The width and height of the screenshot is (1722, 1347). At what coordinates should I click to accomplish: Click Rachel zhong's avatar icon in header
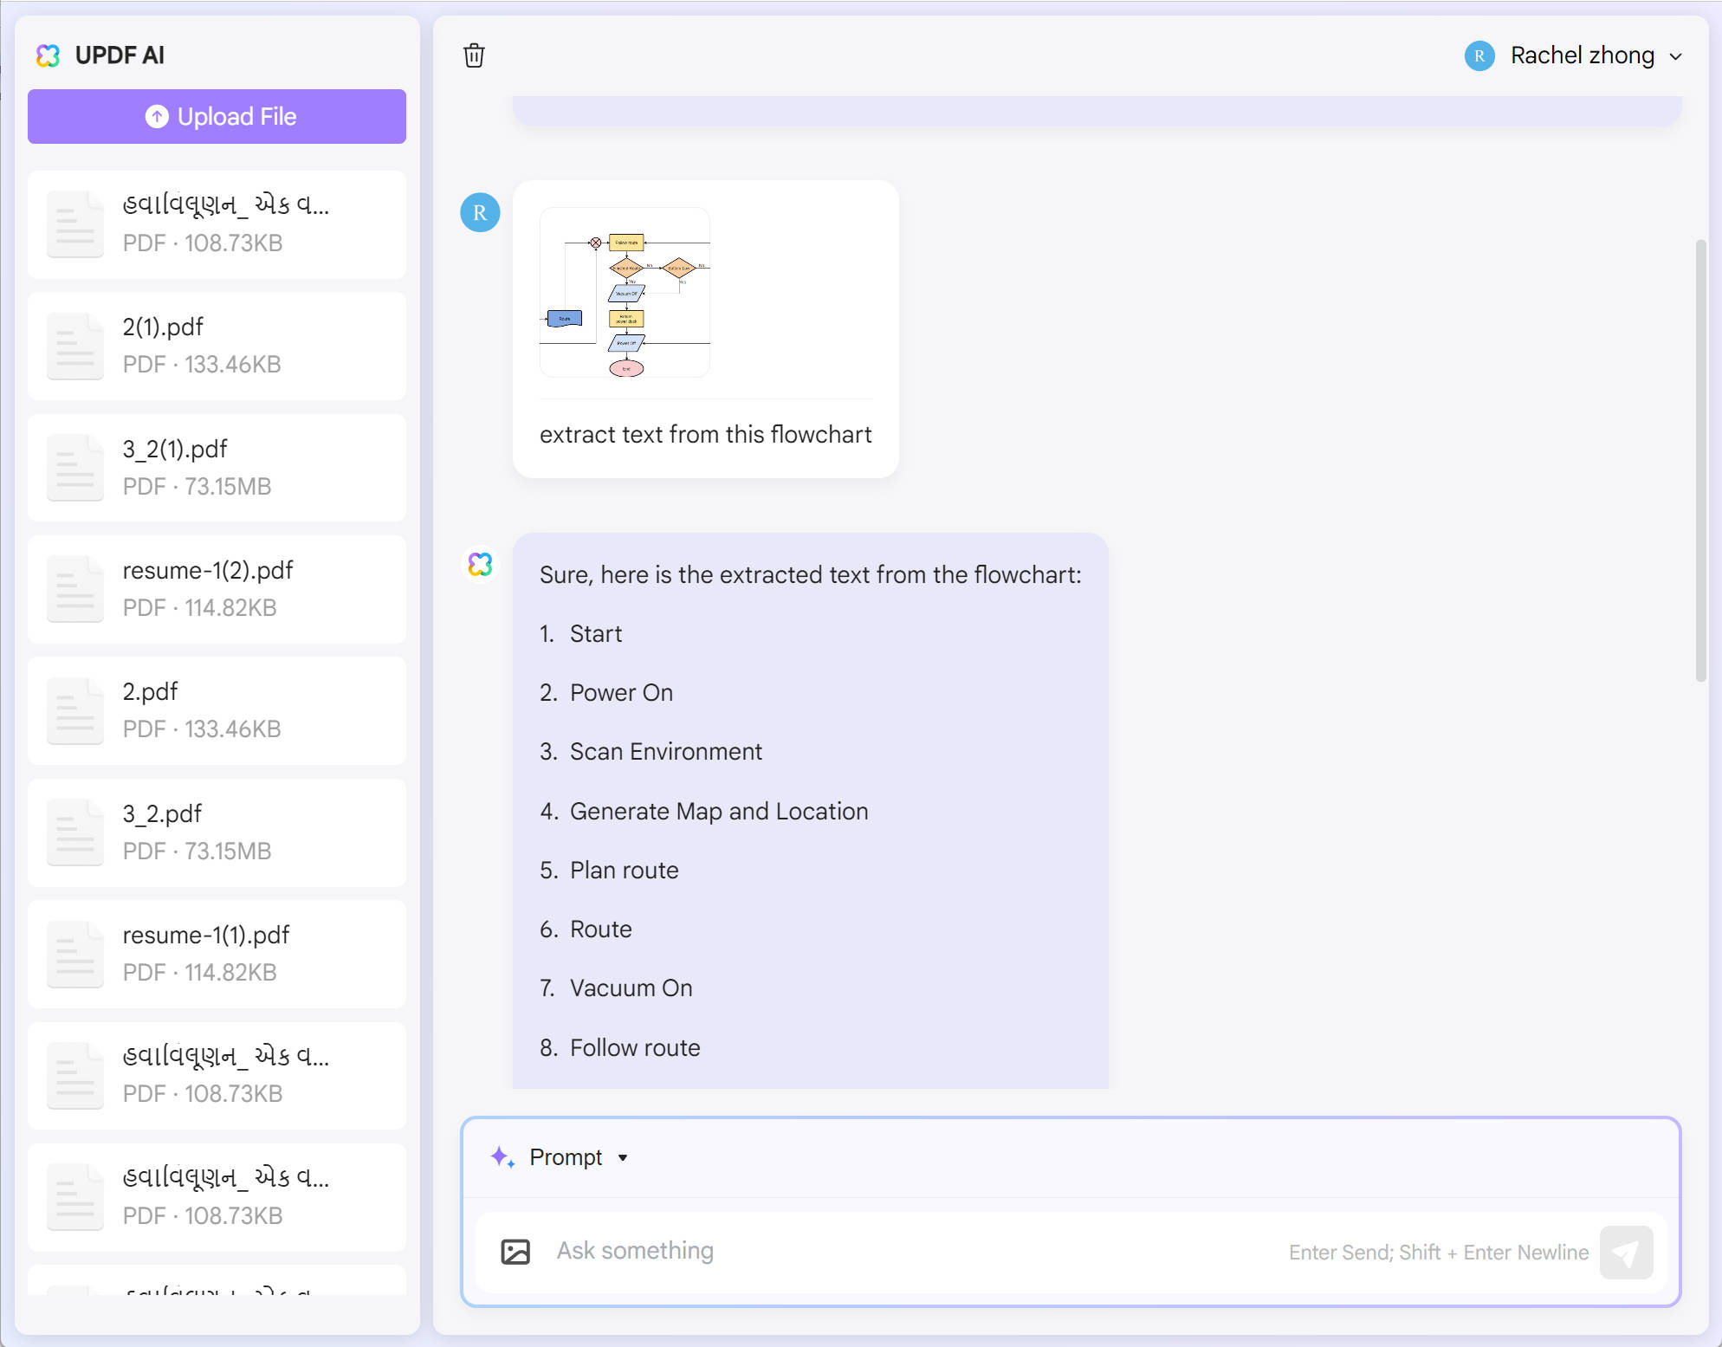tap(1479, 55)
